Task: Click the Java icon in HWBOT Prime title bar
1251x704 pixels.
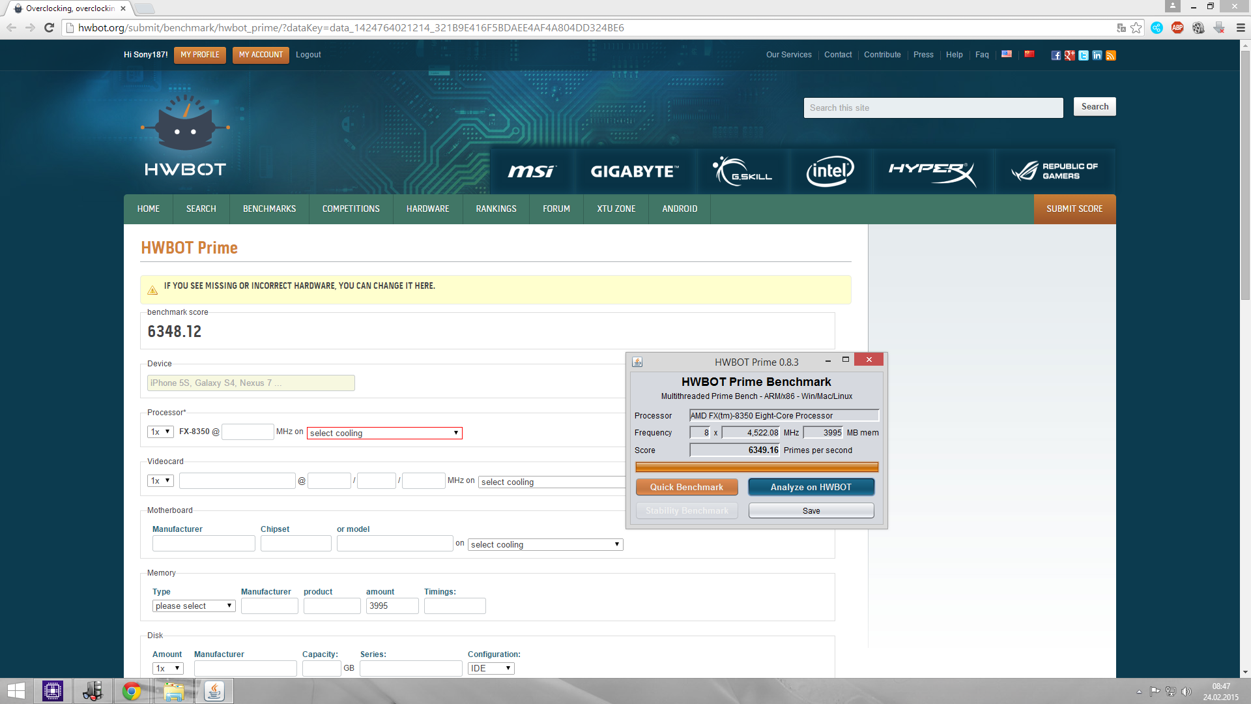Action: (x=637, y=362)
